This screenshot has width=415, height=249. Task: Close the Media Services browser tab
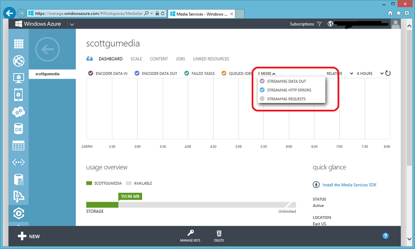[x=231, y=14]
